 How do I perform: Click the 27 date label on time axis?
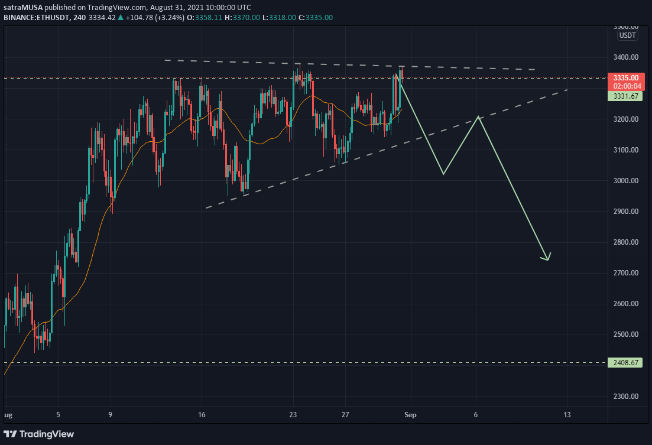(345, 415)
